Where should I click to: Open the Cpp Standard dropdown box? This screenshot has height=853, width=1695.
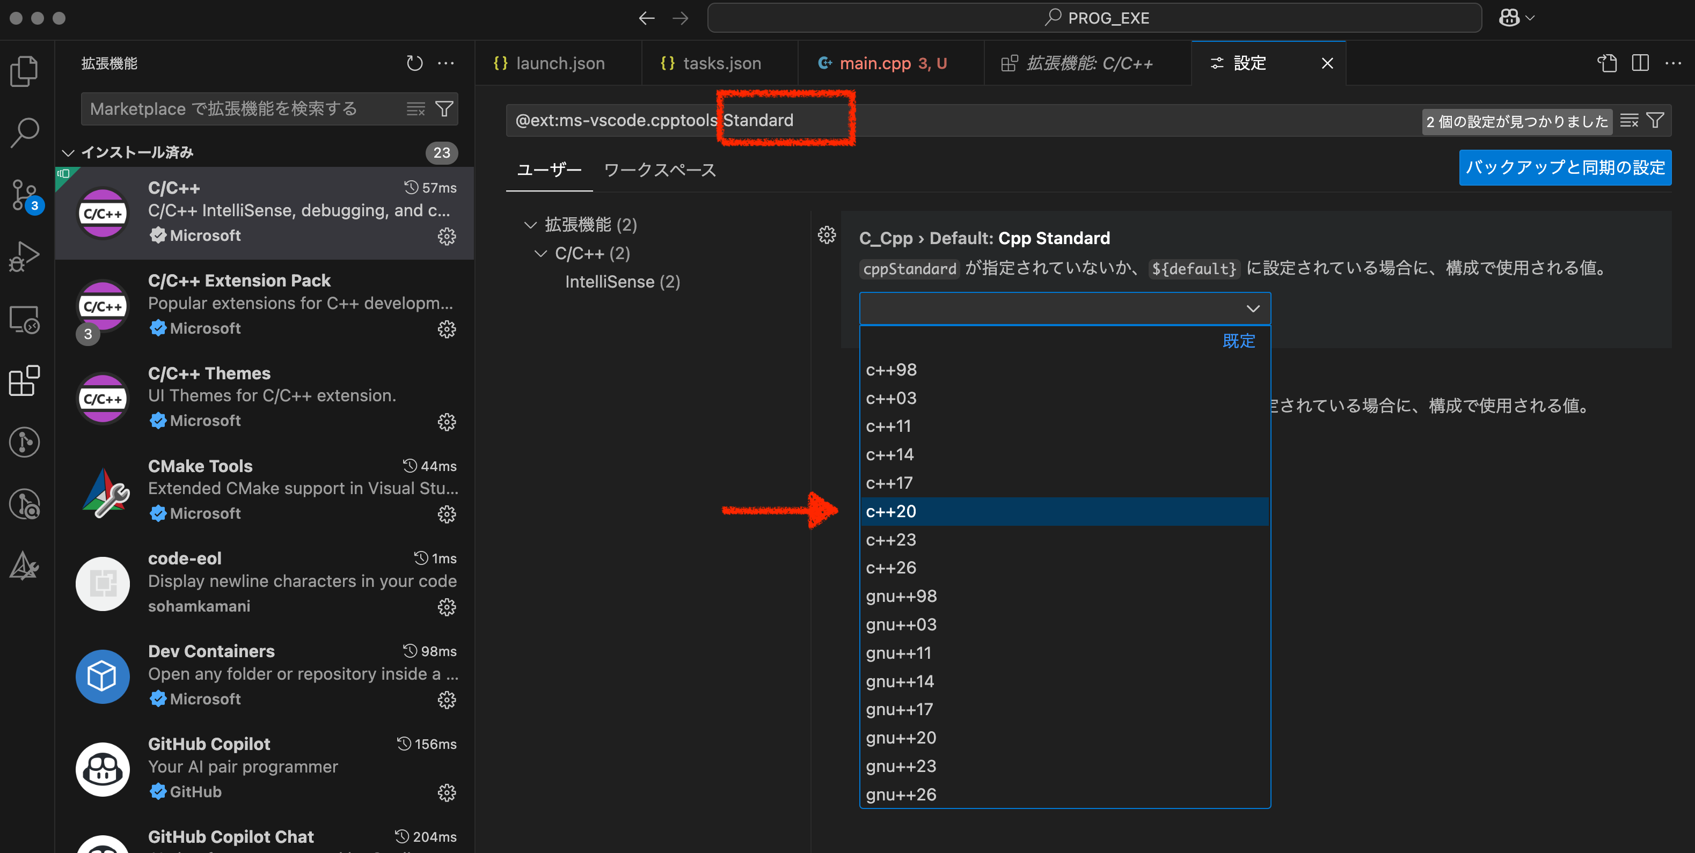coord(1065,308)
